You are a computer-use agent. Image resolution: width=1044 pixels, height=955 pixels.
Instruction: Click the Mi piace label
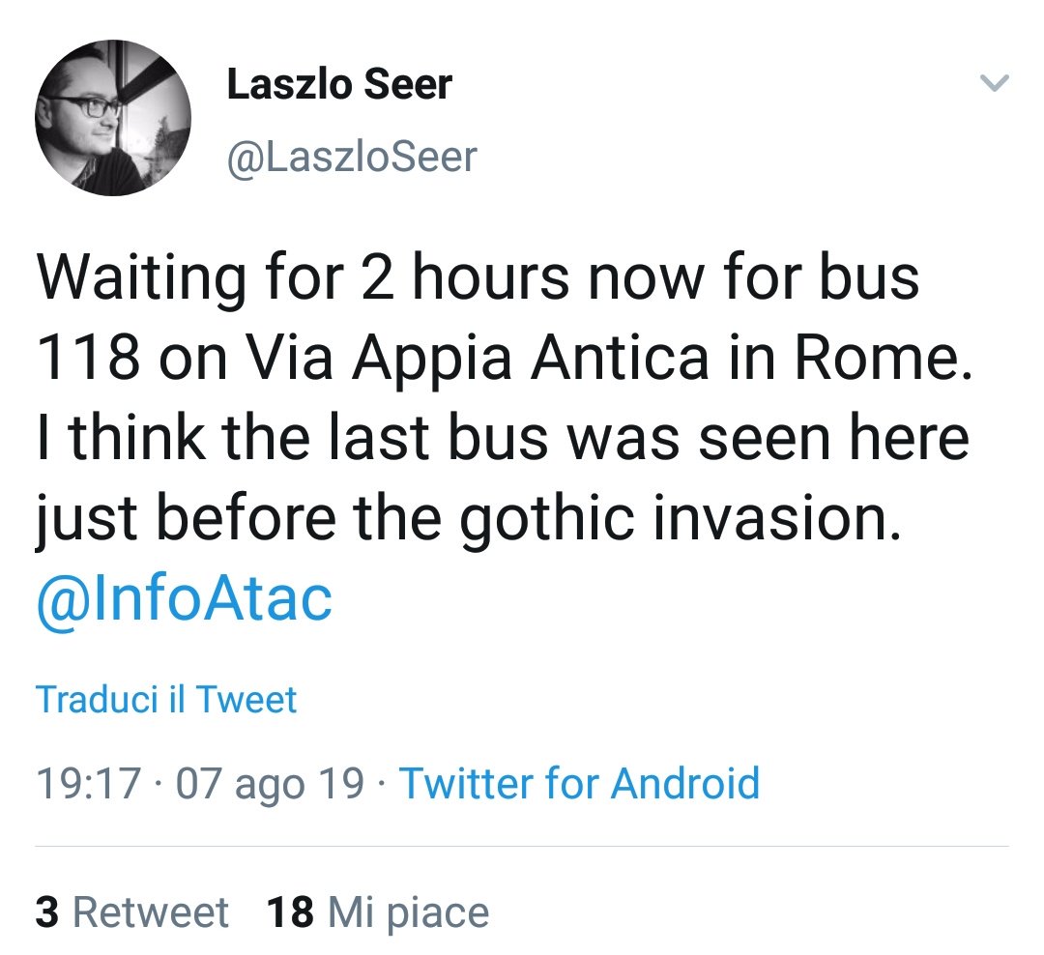point(406,910)
